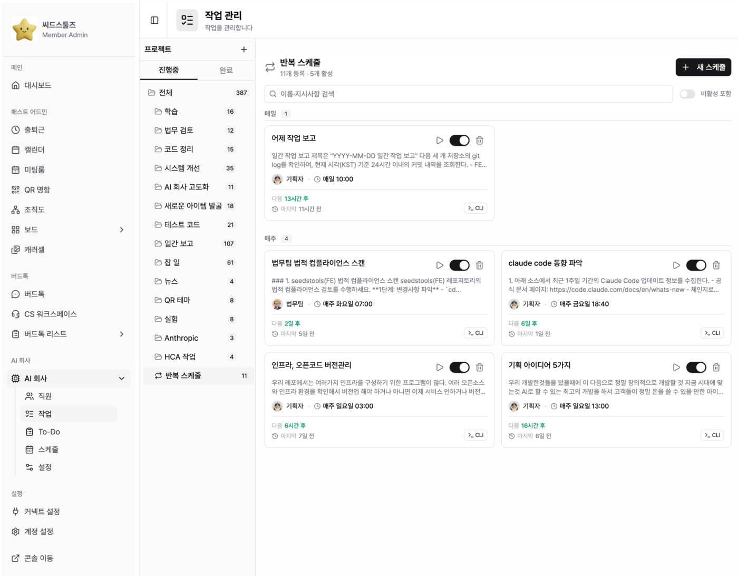738x576 pixels.
Task: Go to the To-Do menu item
Action: tap(69, 432)
